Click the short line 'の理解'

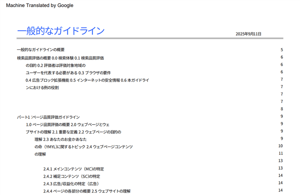point(40,154)
